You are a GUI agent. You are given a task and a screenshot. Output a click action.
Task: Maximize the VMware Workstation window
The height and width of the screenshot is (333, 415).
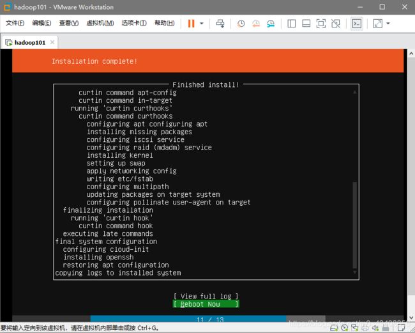pyautogui.click(x=382, y=7)
